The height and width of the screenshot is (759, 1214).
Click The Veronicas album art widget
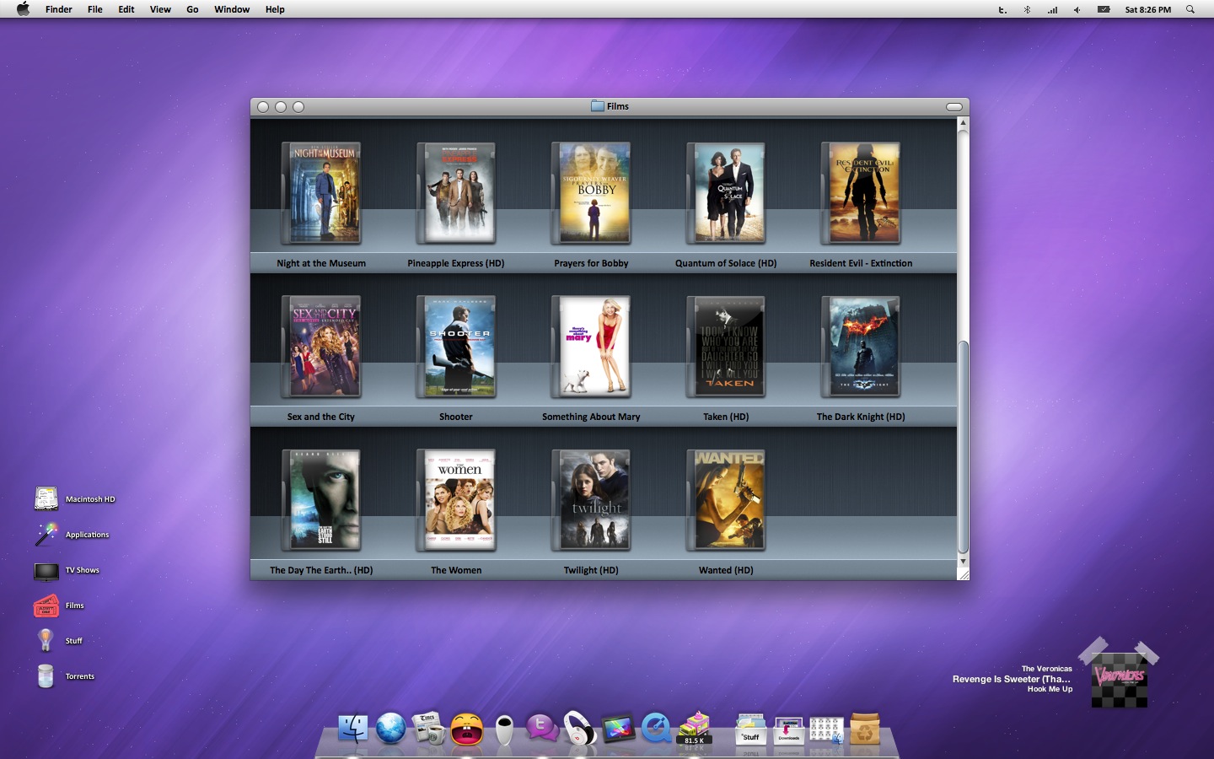[x=1120, y=680]
